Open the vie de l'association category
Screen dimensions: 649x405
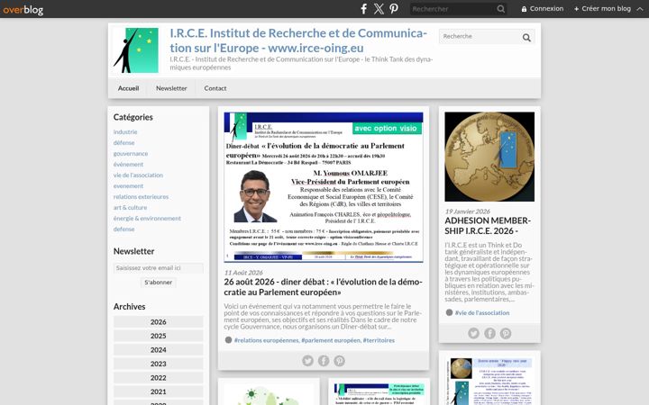[x=138, y=175]
